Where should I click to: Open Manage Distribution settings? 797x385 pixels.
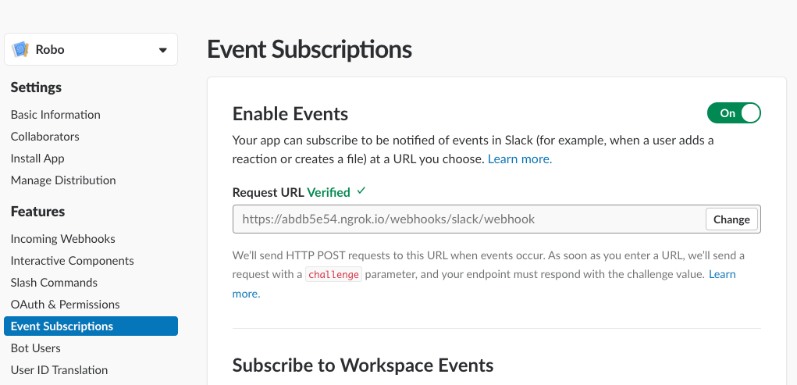63,180
